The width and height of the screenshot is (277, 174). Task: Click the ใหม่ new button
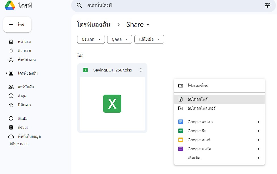[17, 25]
